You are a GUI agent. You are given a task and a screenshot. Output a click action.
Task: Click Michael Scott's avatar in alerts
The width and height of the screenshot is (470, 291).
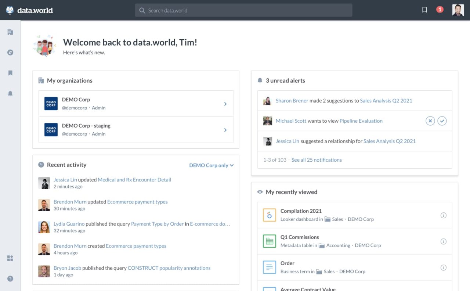pos(267,121)
